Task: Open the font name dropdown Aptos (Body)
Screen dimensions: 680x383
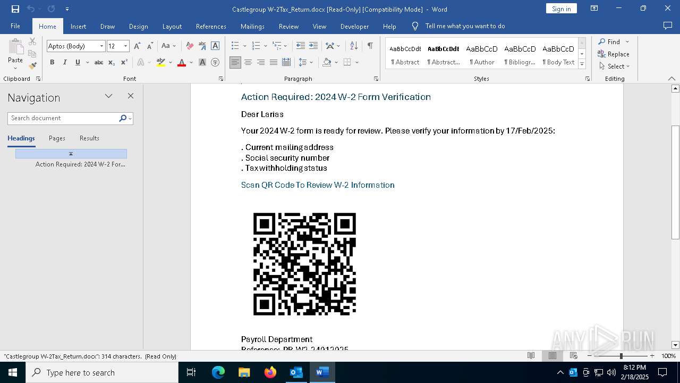Action: click(101, 46)
